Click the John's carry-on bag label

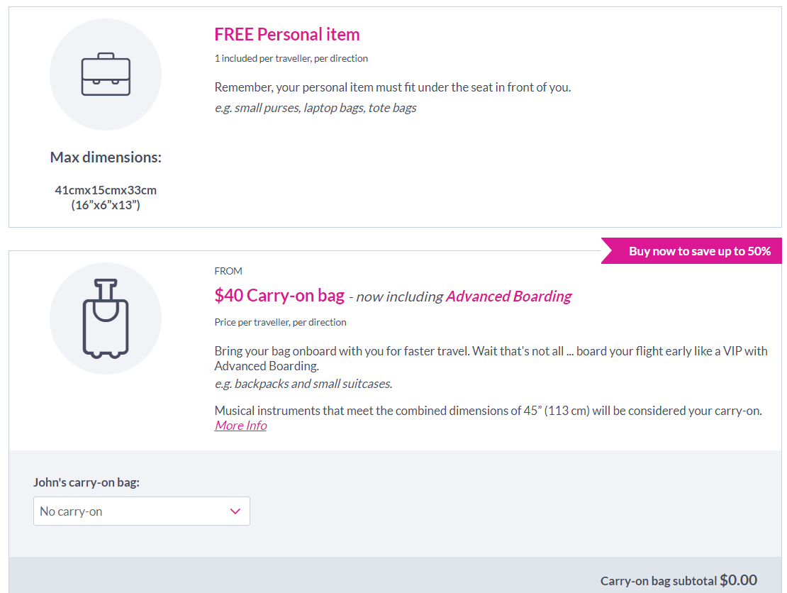click(x=86, y=482)
